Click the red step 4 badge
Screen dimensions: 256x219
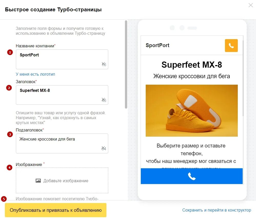[9, 168]
